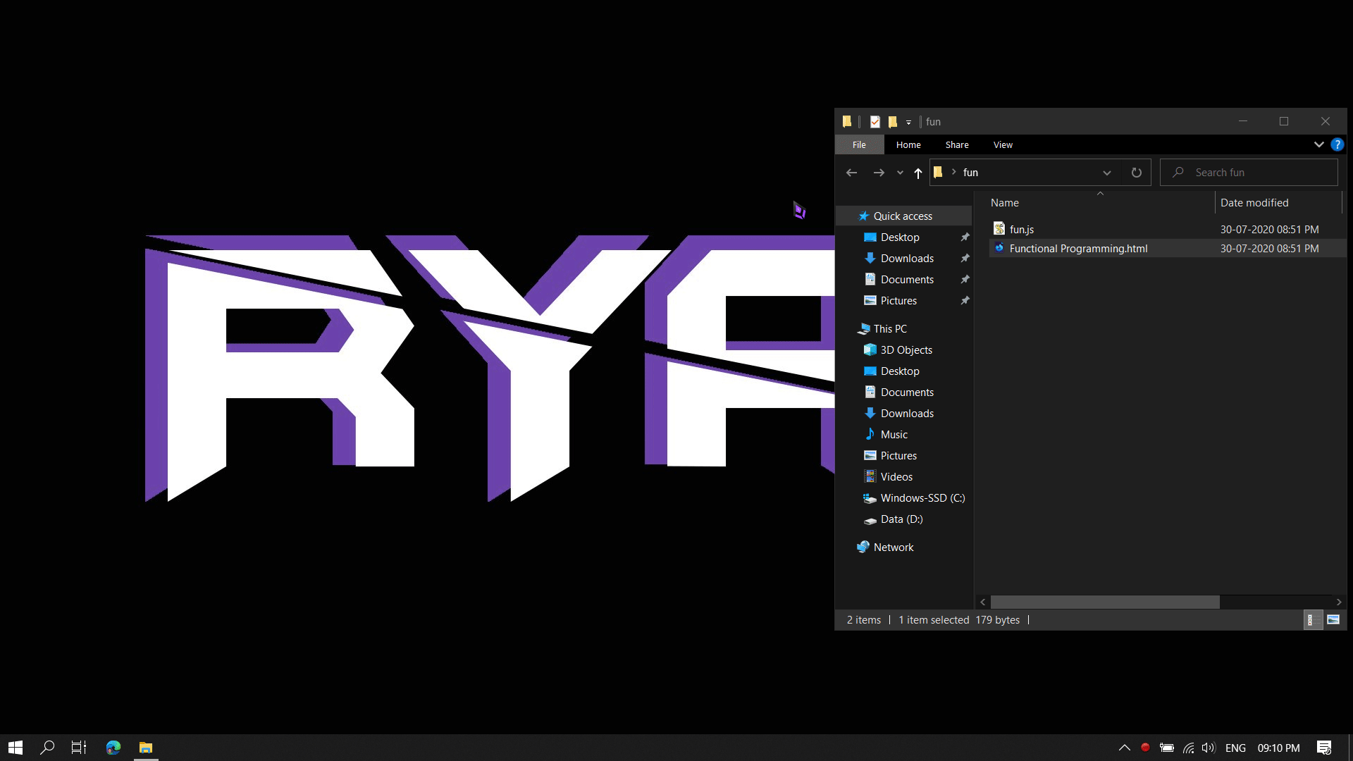The width and height of the screenshot is (1353, 761).
Task: Click the scroll right arrow in file list
Action: 1339,602
